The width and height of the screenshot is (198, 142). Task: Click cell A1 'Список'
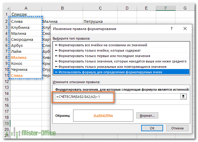(26, 14)
